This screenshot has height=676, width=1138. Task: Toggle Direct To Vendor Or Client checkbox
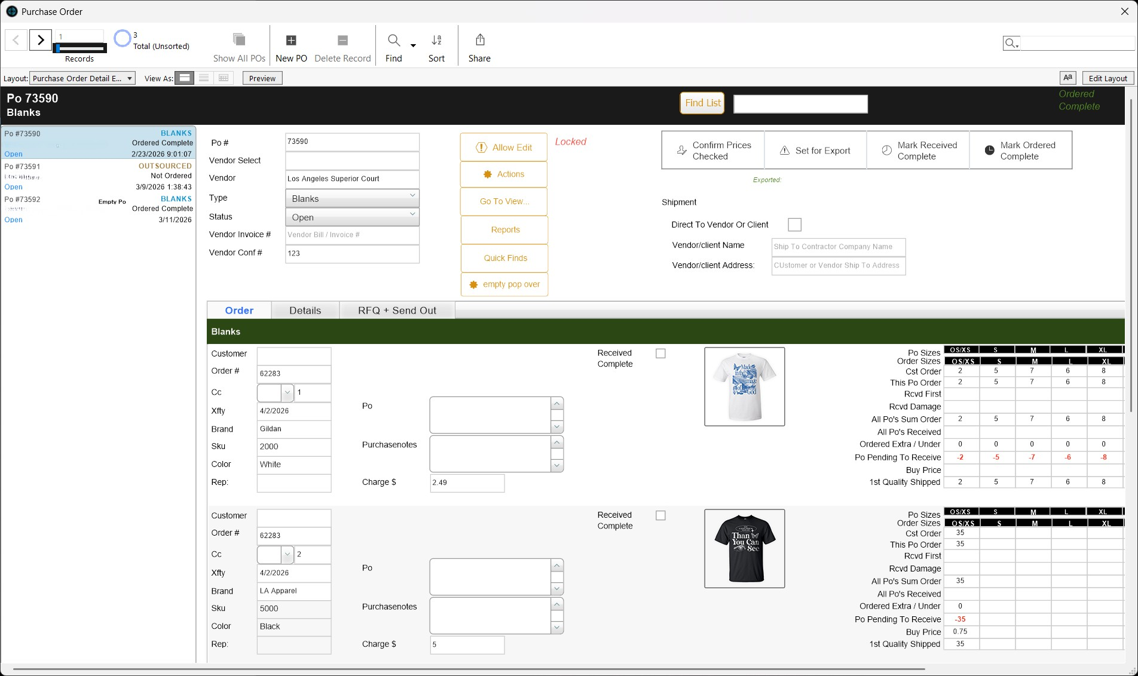click(x=794, y=225)
